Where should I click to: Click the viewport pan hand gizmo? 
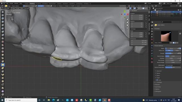pos(127,22)
